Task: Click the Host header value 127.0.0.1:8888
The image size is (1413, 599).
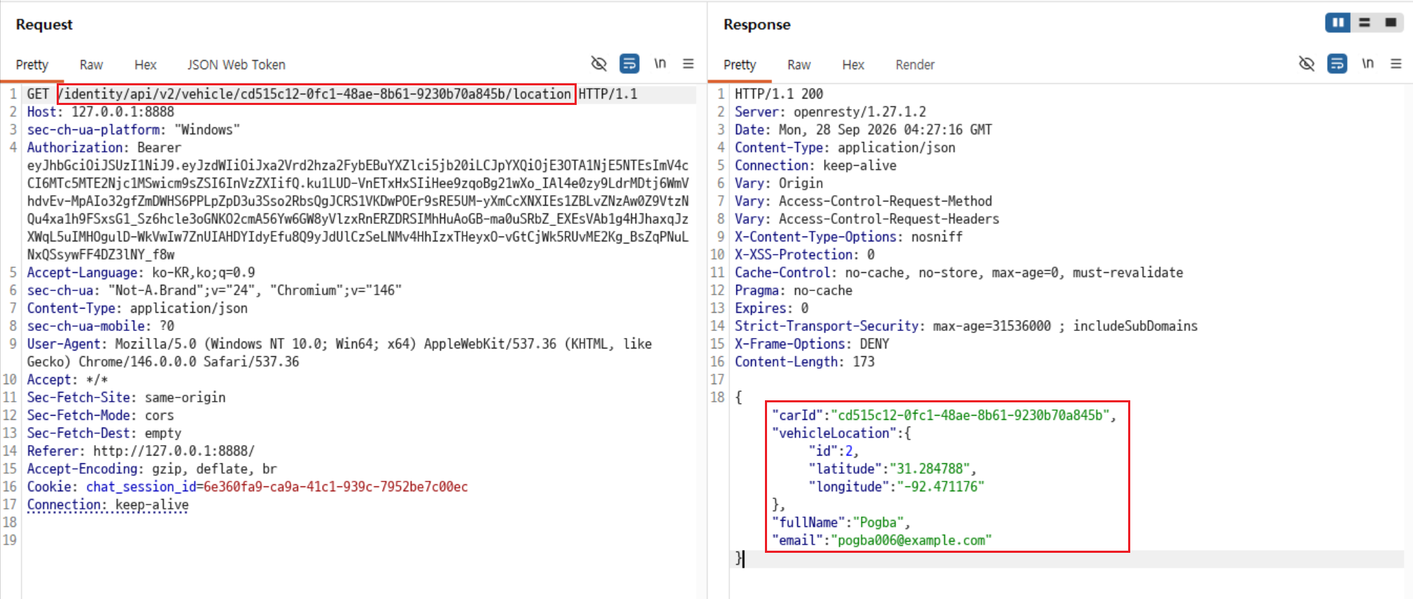Action: (x=122, y=112)
